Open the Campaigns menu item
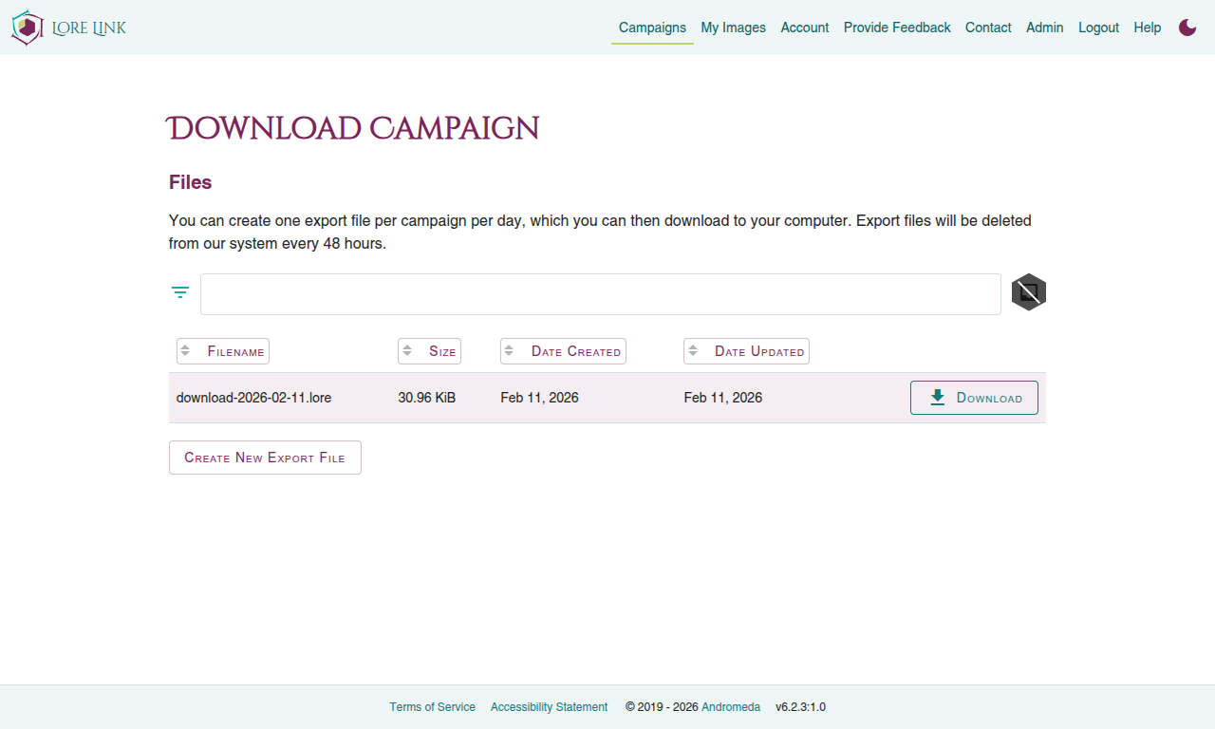1215x729 pixels. tap(652, 28)
